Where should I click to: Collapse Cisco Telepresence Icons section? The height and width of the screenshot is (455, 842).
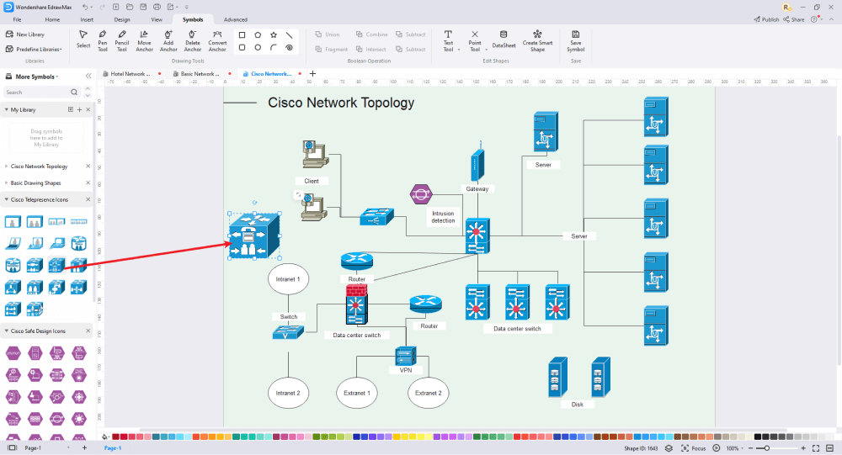coord(7,199)
